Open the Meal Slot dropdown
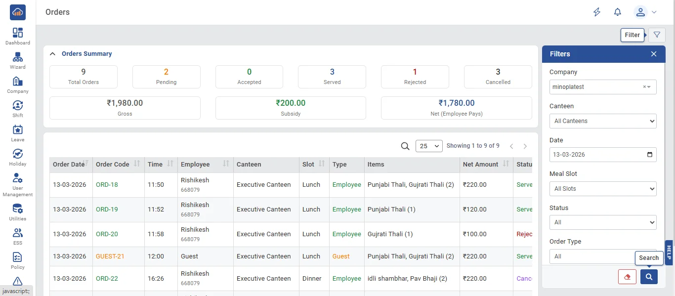 click(x=603, y=189)
